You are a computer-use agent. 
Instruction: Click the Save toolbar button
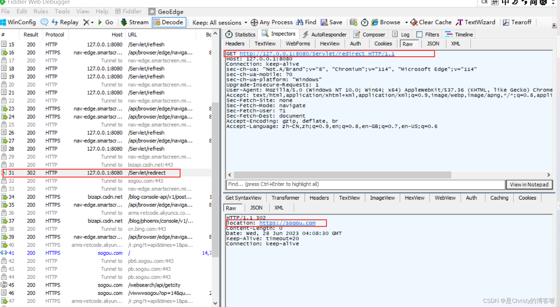(x=331, y=22)
